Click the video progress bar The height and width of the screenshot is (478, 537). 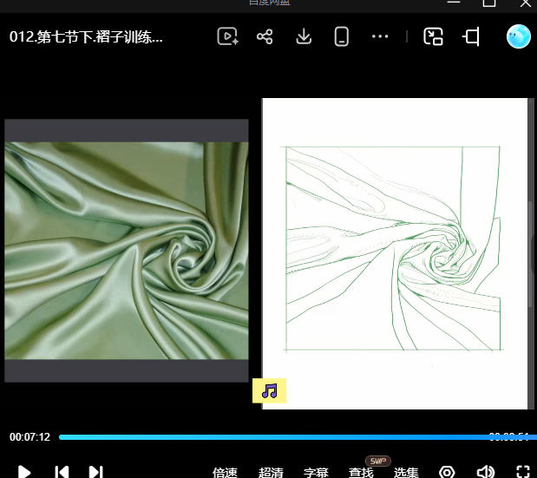pyautogui.click(x=298, y=437)
